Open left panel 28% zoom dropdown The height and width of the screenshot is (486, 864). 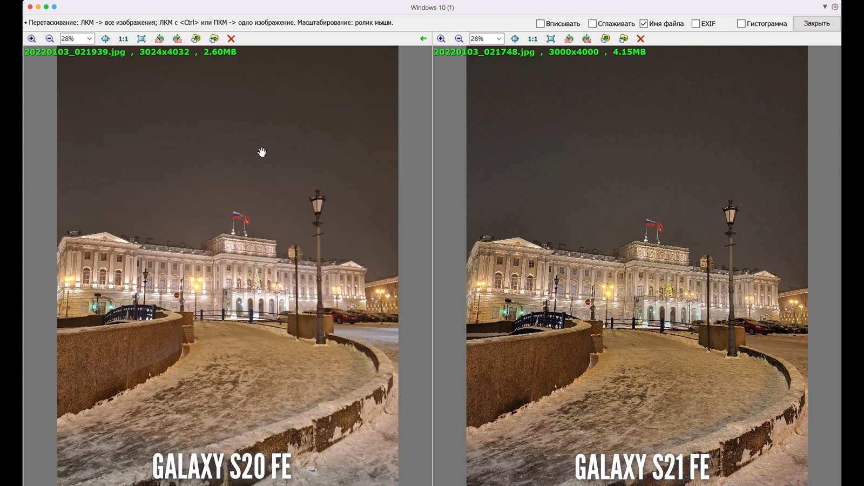(x=89, y=39)
